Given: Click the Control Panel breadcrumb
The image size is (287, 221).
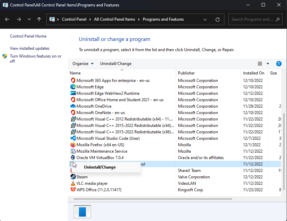Looking at the screenshot, I should 74,19.
